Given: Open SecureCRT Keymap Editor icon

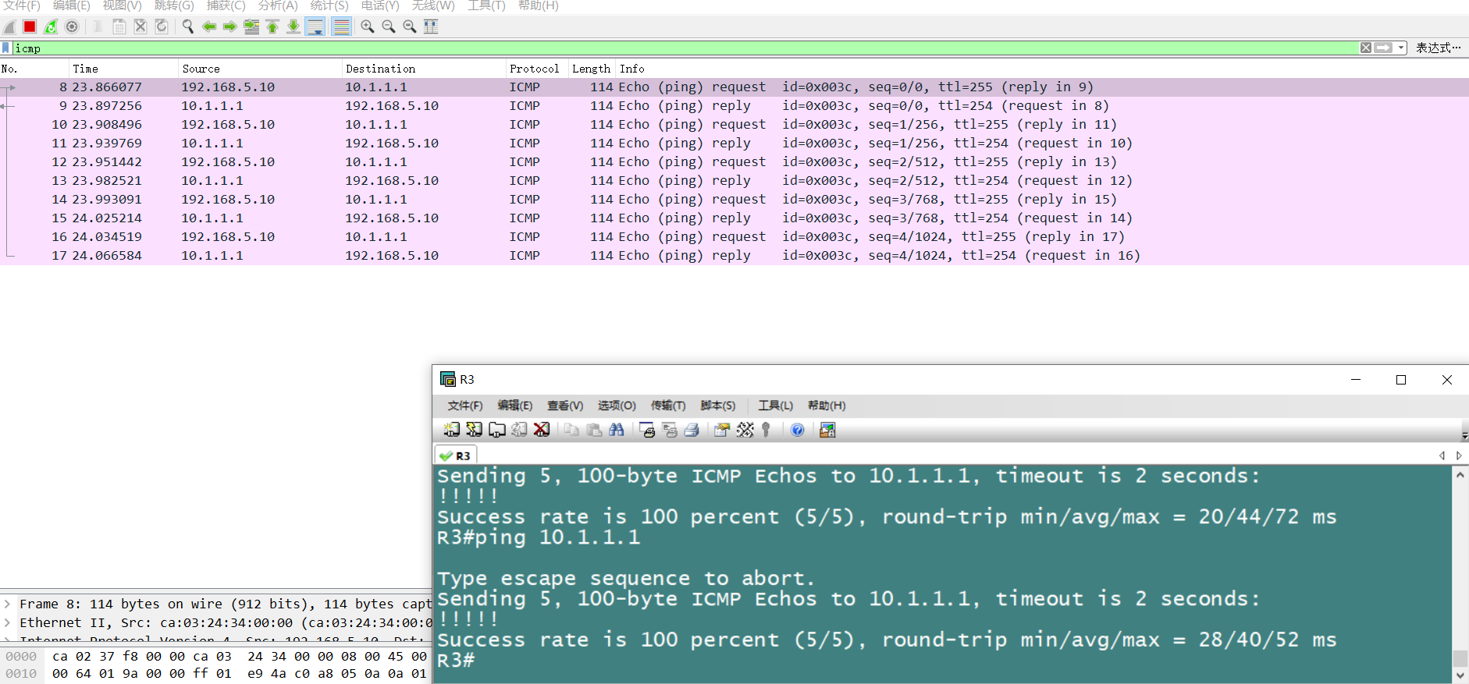Looking at the screenshot, I should pyautogui.click(x=745, y=430).
